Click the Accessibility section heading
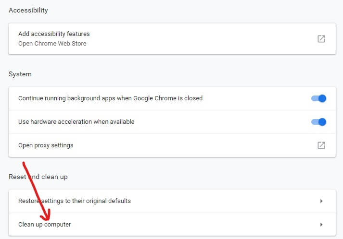This screenshot has height=239, width=343. pyautogui.click(x=28, y=10)
